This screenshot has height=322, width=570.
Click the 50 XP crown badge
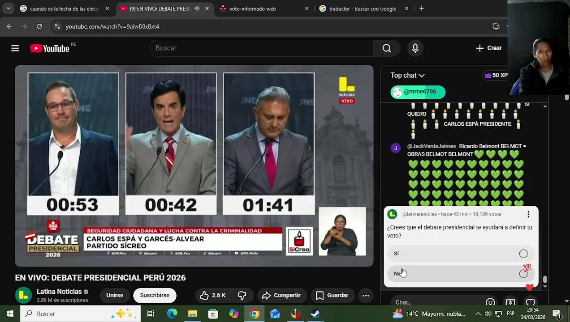[x=496, y=76]
